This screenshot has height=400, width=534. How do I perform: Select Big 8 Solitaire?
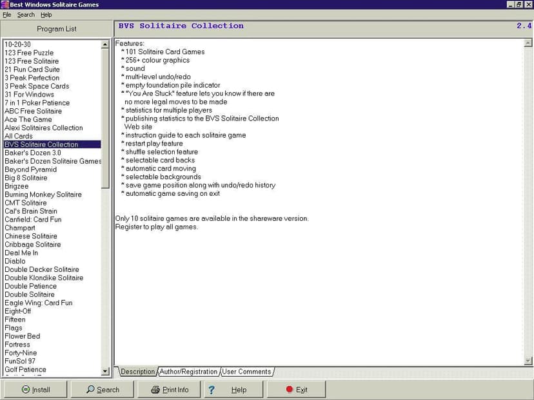click(52, 178)
